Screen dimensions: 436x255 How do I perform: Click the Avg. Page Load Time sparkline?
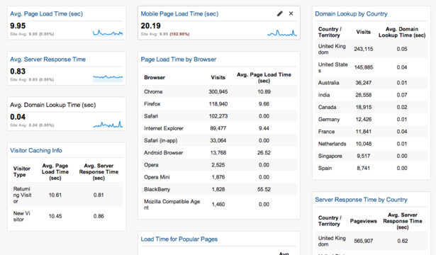108,33
